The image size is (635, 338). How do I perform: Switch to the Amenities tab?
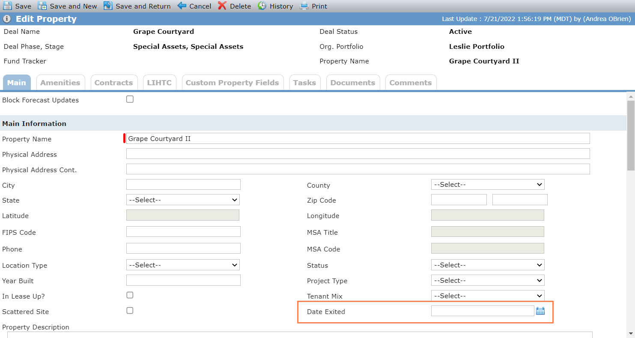click(60, 83)
